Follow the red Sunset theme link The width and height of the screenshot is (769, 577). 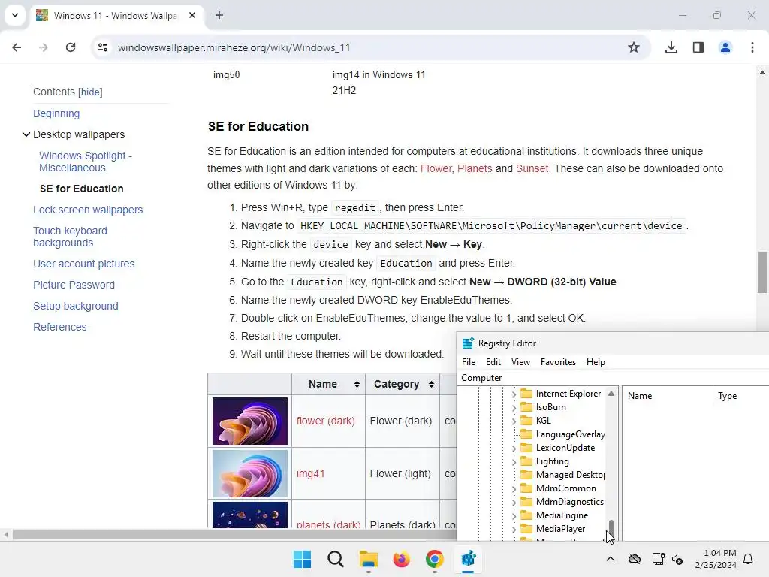coord(532,168)
